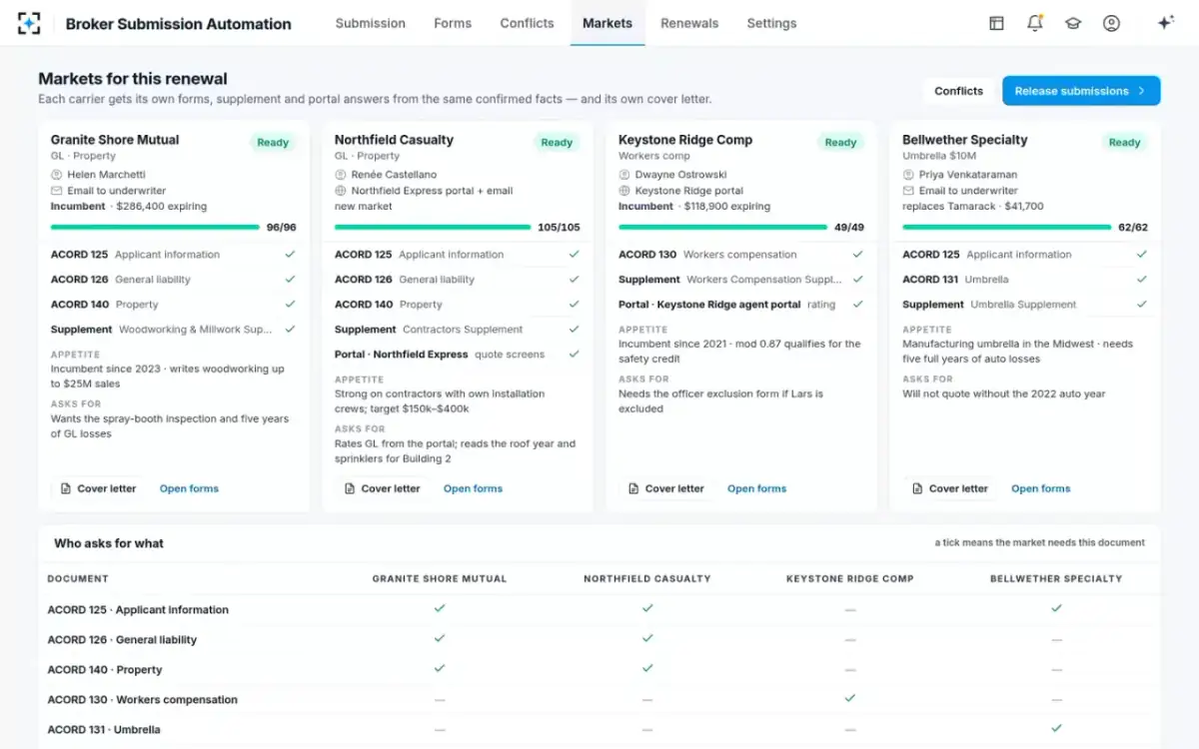
Task: Click the Ready badge on Bellwether Specialty
Action: coord(1124,142)
